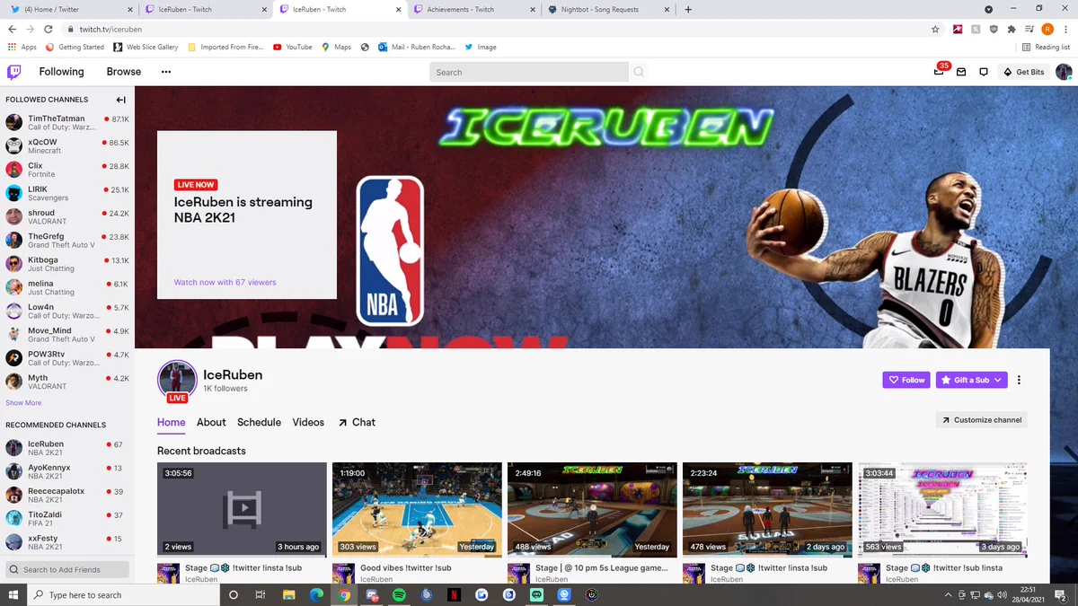Collapse the Followed Channels sidebar arrow
This screenshot has height=606, width=1078.
coord(120,100)
